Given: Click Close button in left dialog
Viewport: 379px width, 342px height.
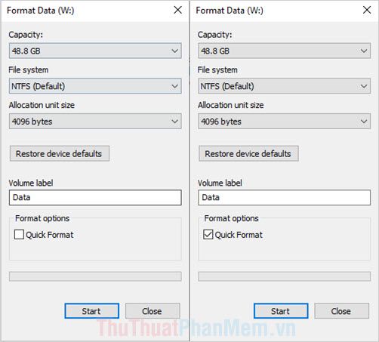Looking at the screenshot, I should 153,311.
